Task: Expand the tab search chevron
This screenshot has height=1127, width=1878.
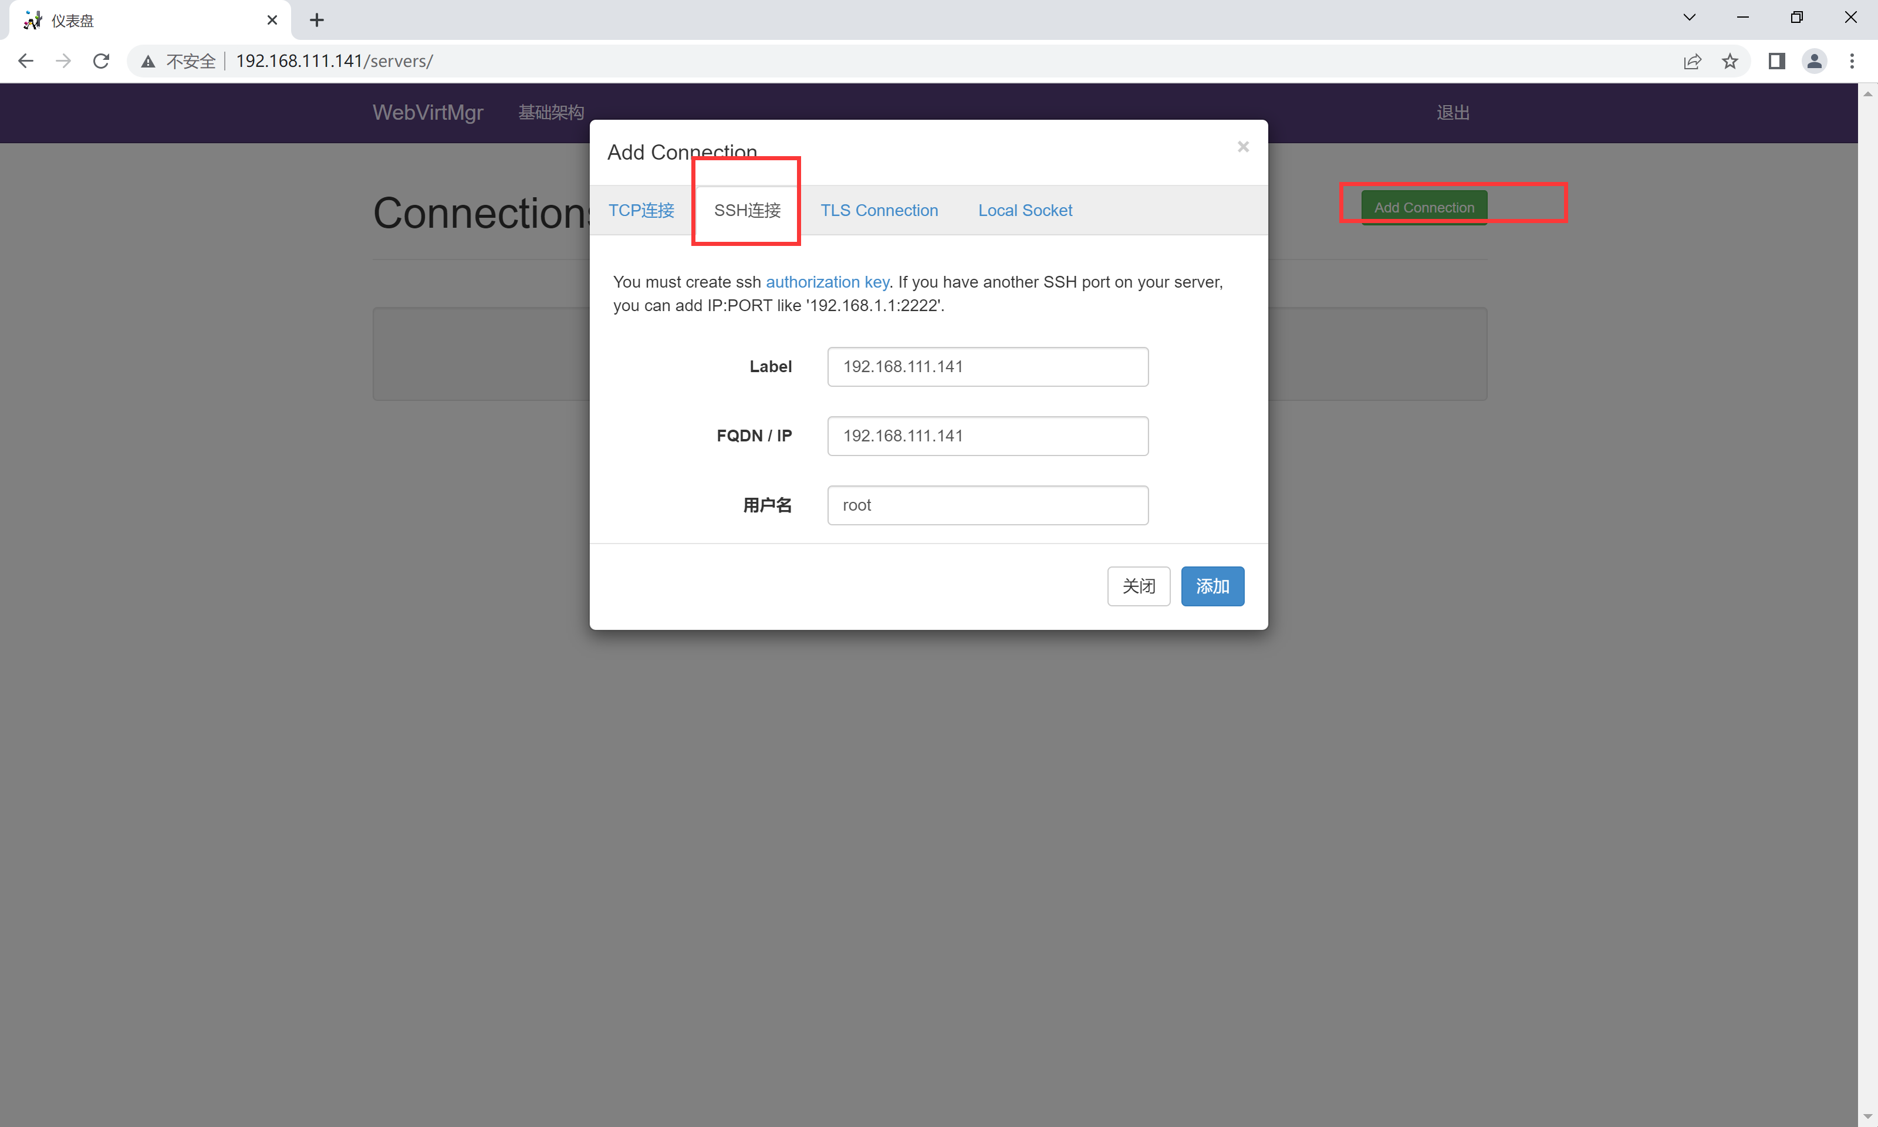Action: (x=1689, y=16)
